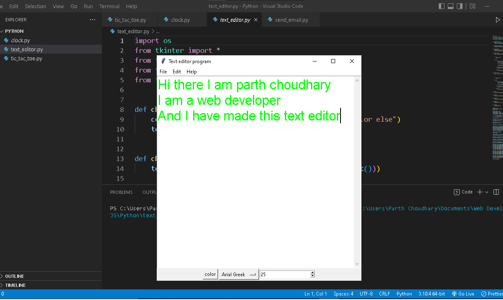This screenshot has height=300, width=503.
Task: Select Python language mode in status bar
Action: (404, 294)
